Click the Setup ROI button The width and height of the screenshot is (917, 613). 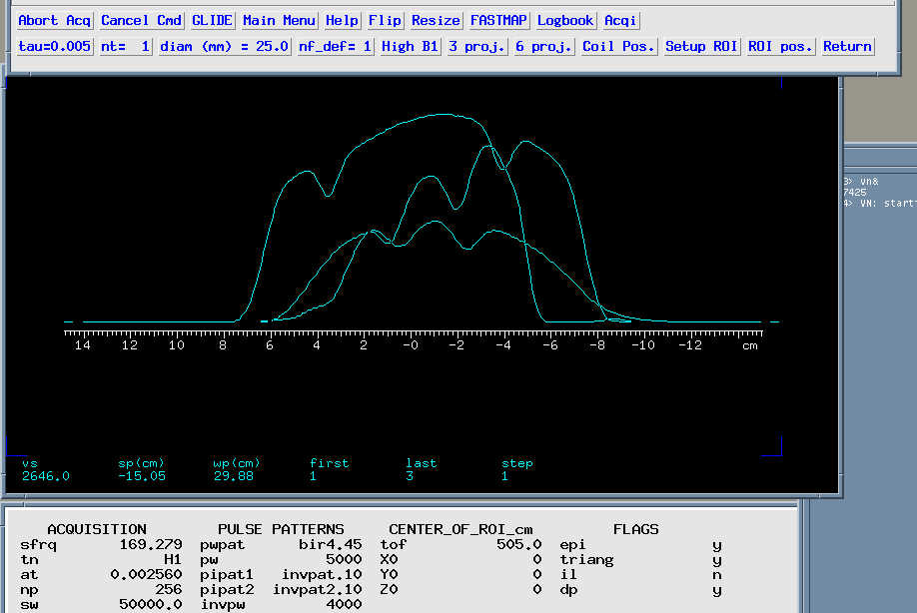pyautogui.click(x=701, y=46)
